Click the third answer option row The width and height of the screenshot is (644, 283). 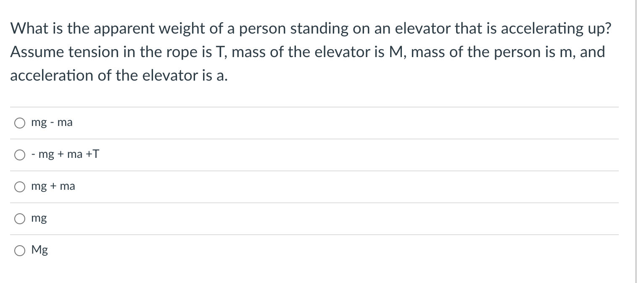314,186
